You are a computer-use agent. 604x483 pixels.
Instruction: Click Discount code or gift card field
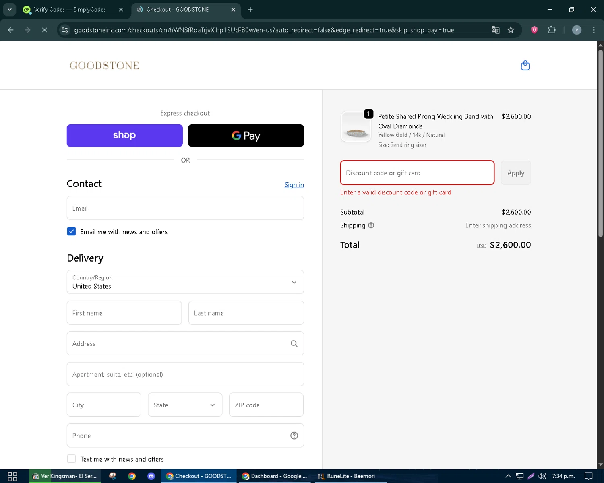tap(417, 173)
